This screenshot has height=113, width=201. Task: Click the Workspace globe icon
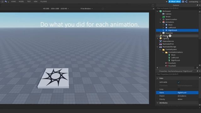click(x=160, y=11)
